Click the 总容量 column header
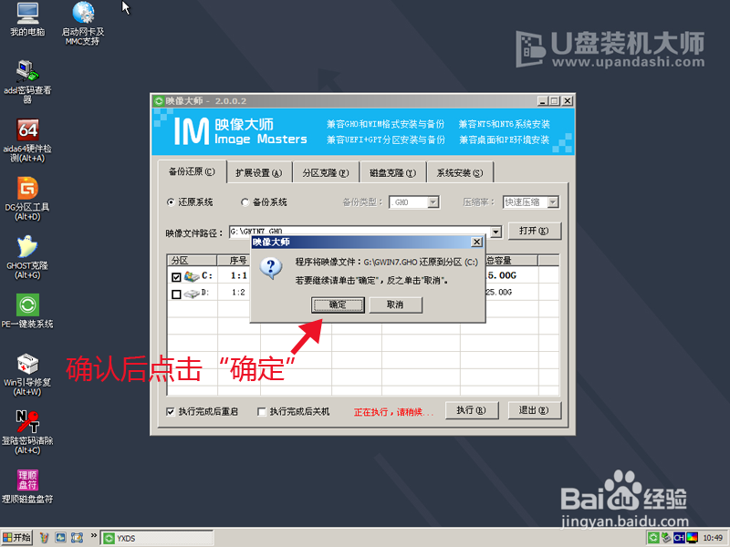The height and width of the screenshot is (547, 730). pos(499,261)
